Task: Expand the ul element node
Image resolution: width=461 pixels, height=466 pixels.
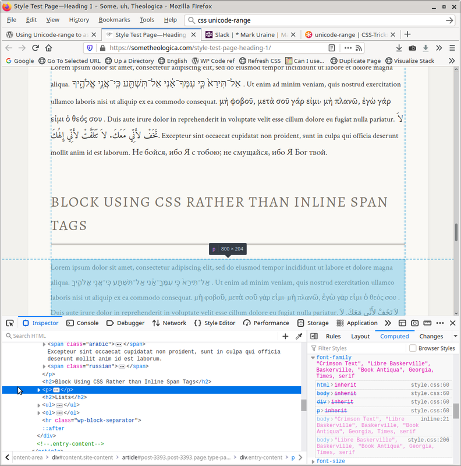Action: point(38,405)
